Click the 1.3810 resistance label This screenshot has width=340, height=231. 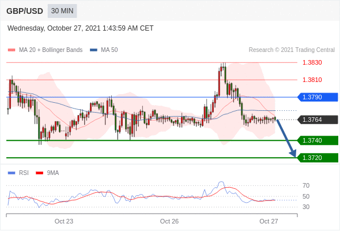pyautogui.click(x=312, y=80)
